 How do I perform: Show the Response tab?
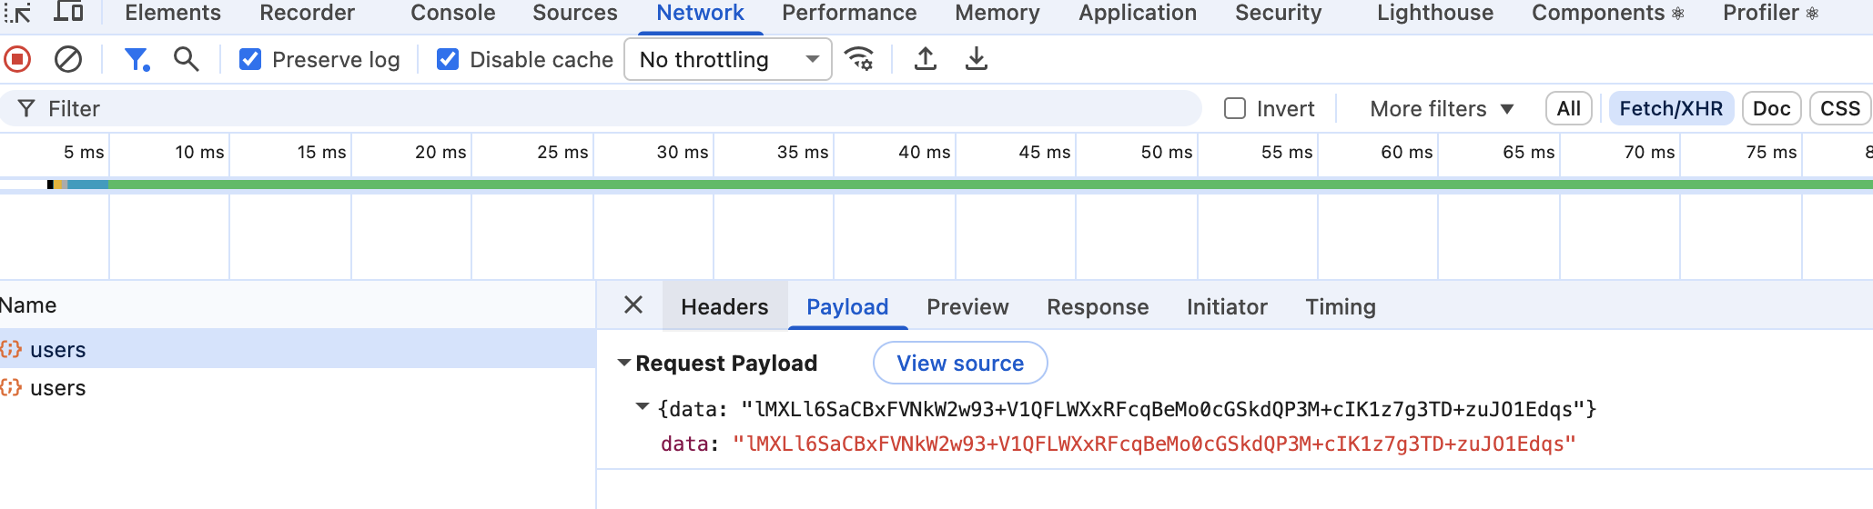(1098, 307)
